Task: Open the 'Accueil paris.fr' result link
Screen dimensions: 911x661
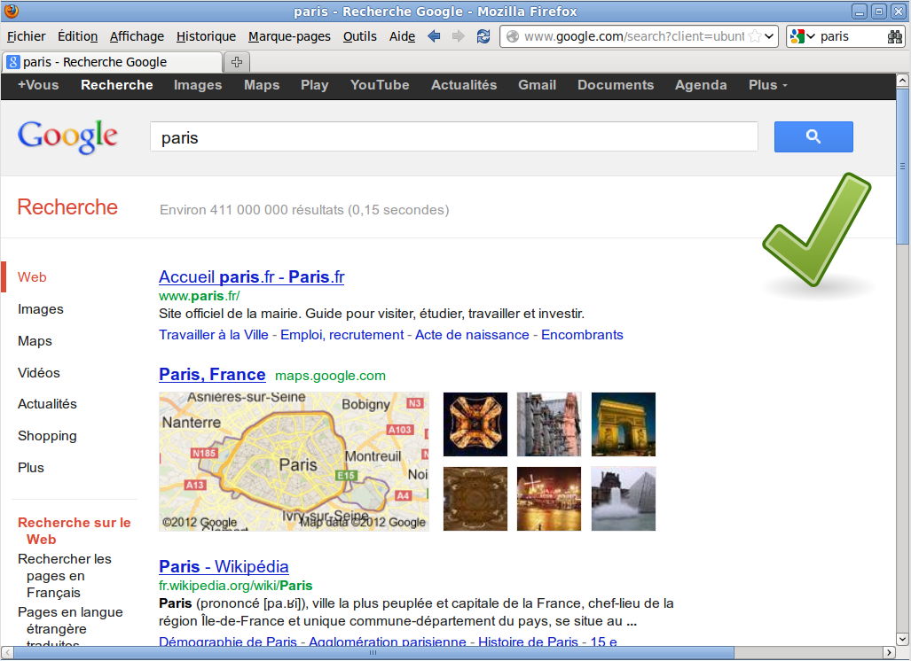Action: coord(251,277)
